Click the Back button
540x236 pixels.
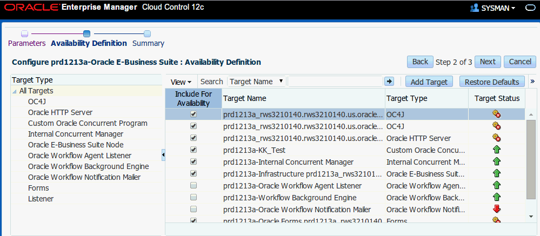420,62
